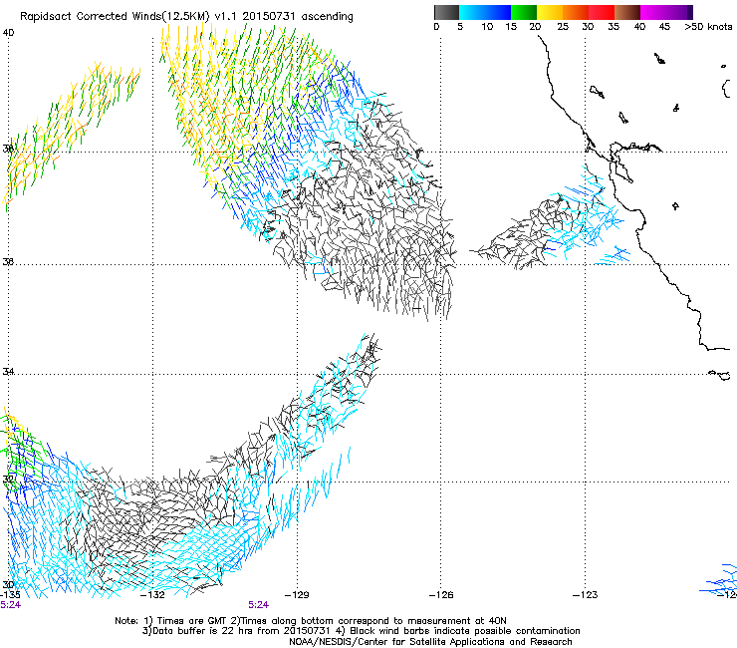The image size is (737, 648).
Task: Click the longitude label '-132'
Action: click(152, 595)
